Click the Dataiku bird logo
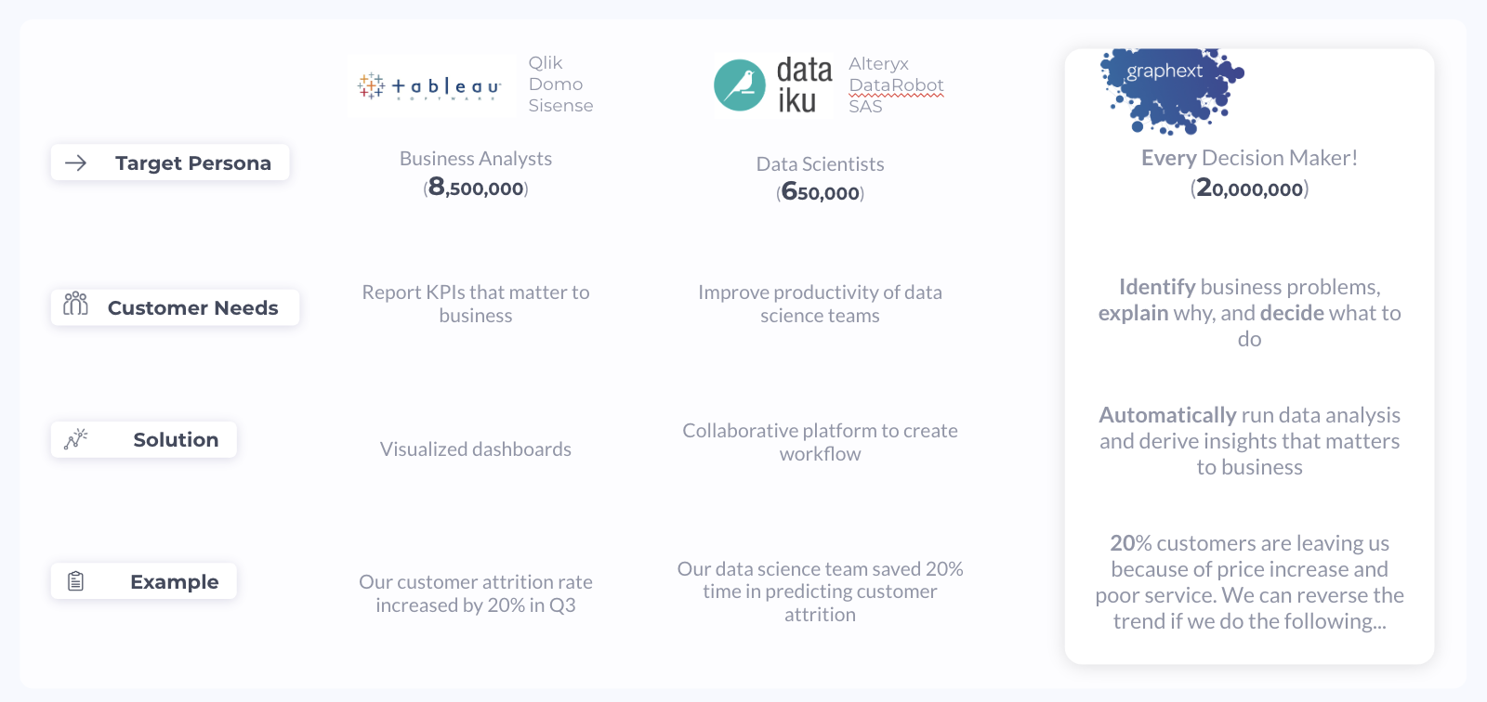The height and width of the screenshot is (702, 1487). 740,85
